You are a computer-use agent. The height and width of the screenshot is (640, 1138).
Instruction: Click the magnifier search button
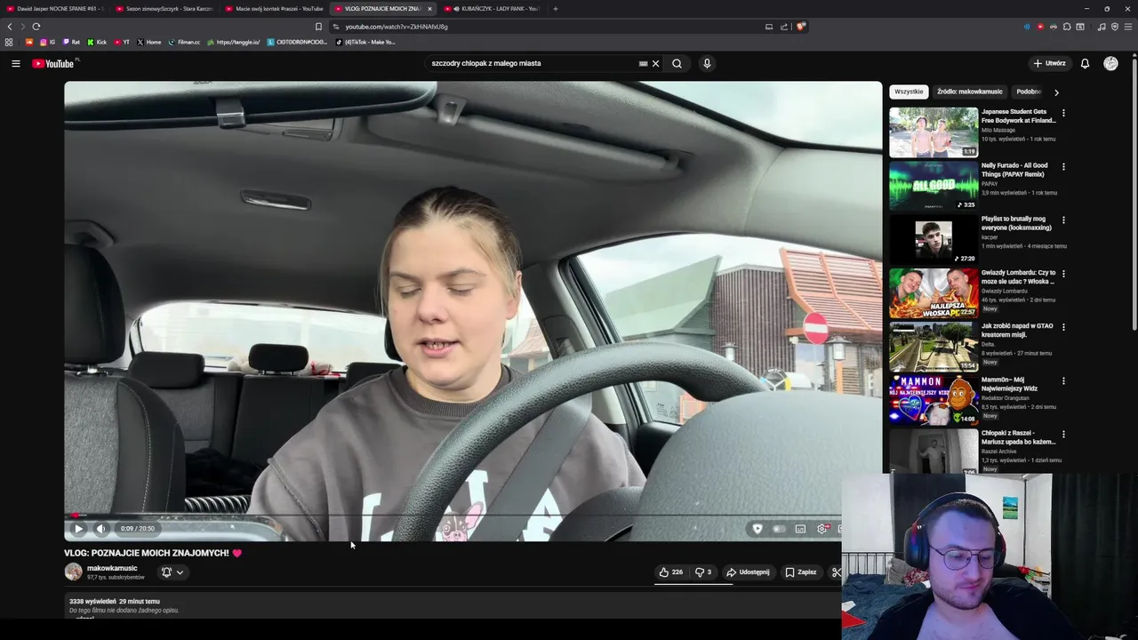(x=677, y=63)
